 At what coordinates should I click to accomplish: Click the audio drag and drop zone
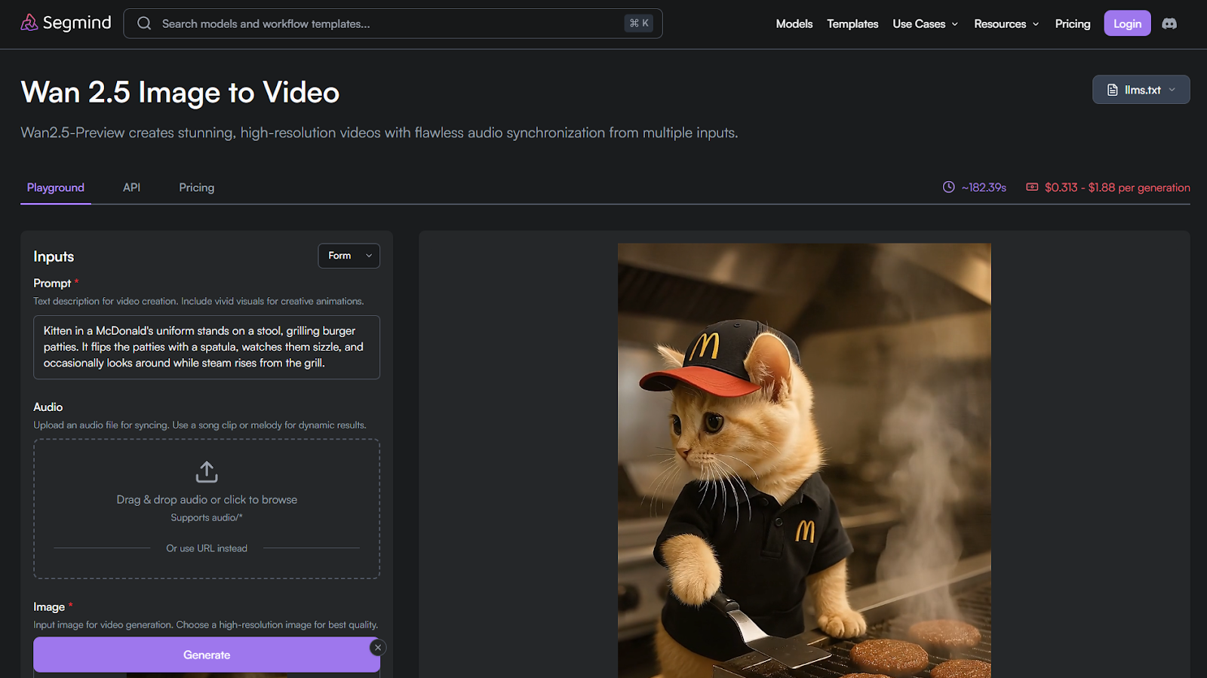(207, 509)
